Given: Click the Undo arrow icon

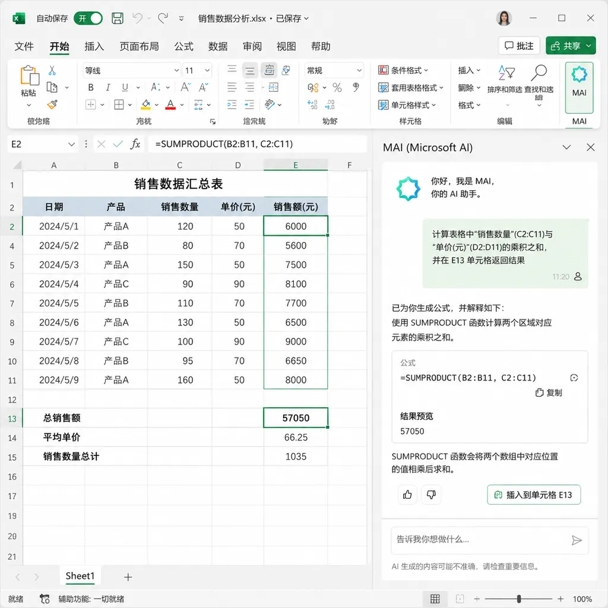Looking at the screenshot, I should coord(137,18).
